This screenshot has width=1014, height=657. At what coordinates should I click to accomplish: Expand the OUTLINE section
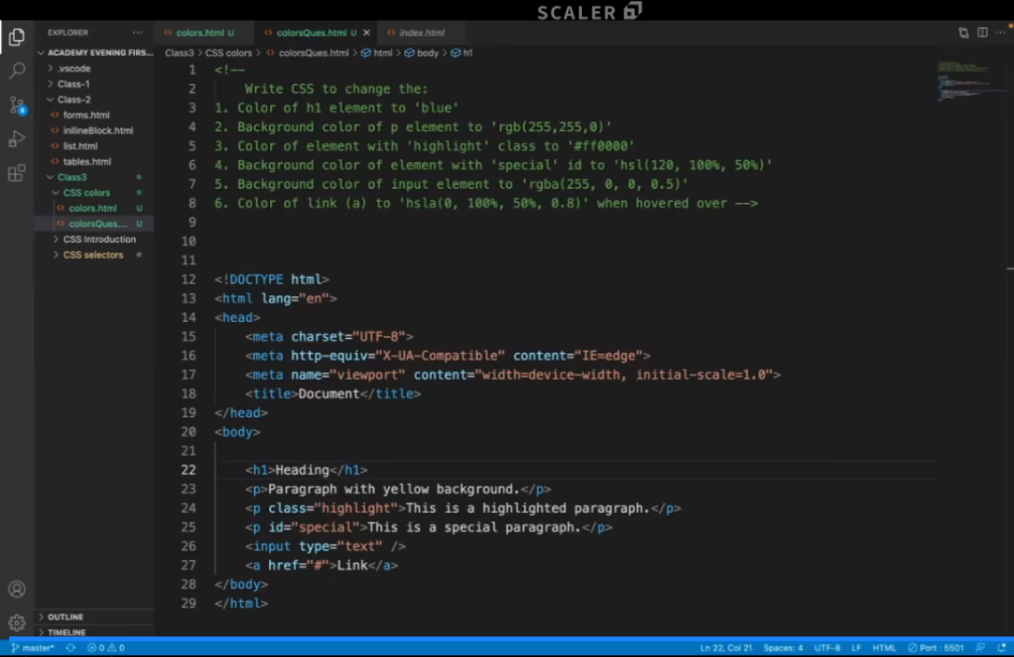[65, 617]
